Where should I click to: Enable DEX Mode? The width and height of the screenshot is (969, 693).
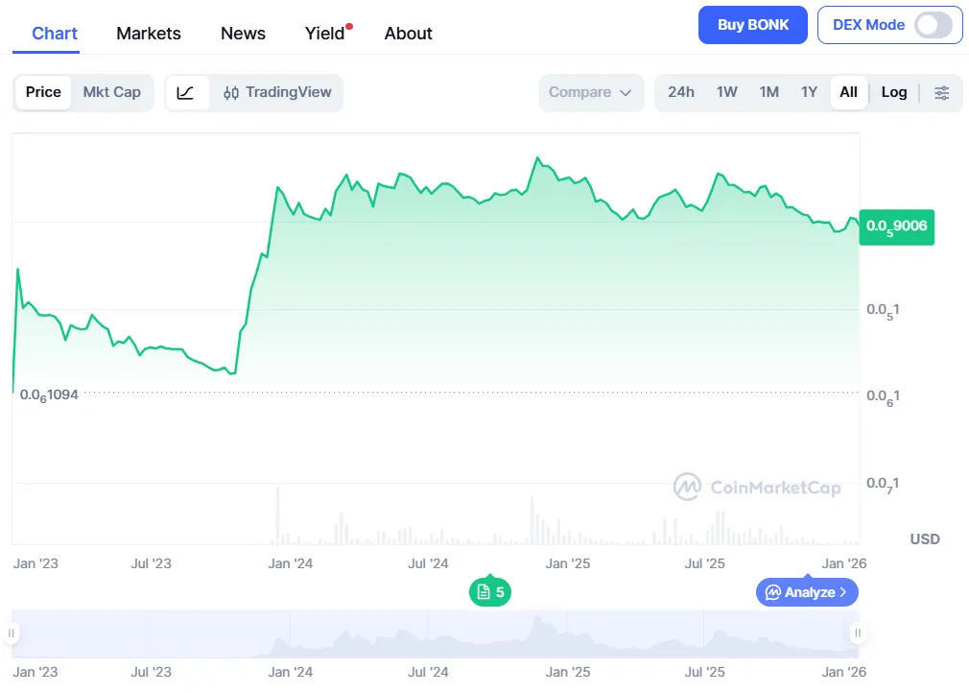coord(933,25)
